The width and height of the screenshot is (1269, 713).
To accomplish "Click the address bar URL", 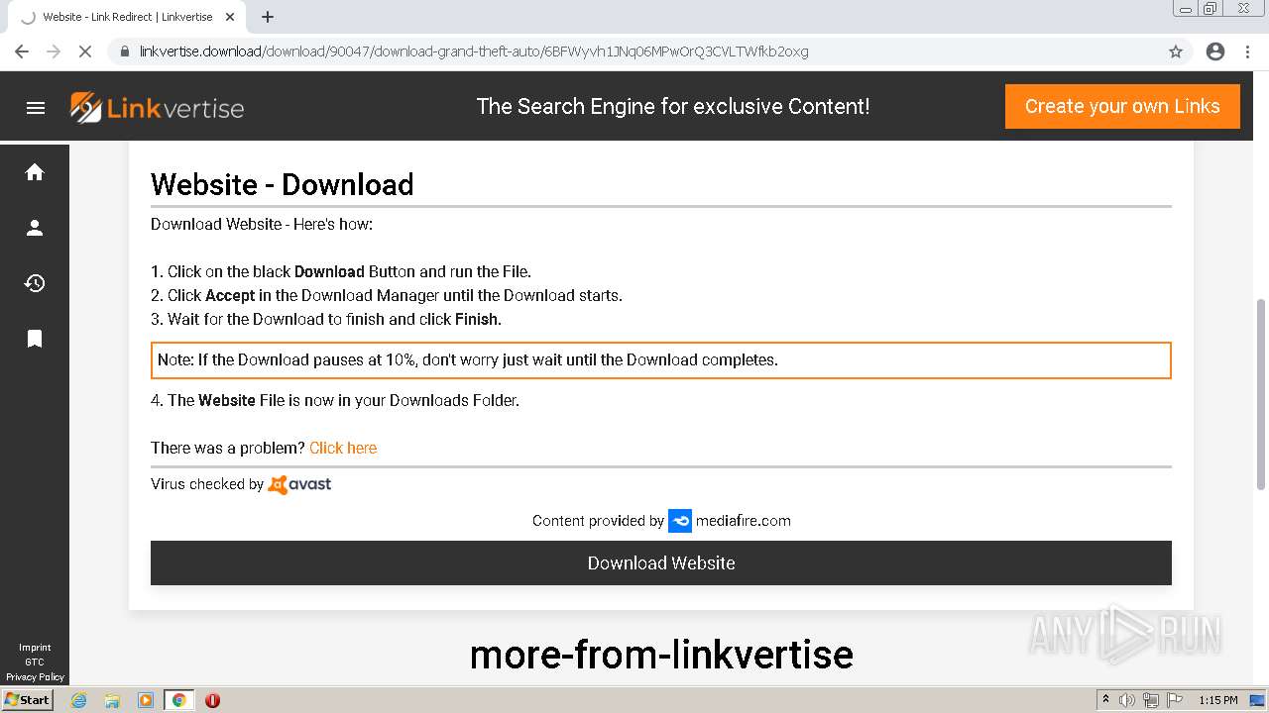I will coord(474,51).
